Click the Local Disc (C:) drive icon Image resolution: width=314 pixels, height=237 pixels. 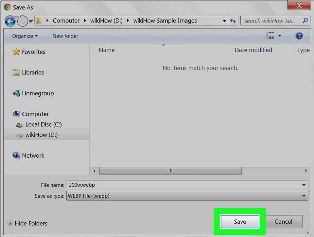pos(19,125)
